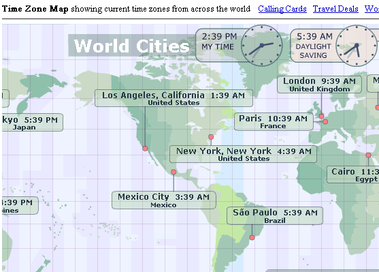The height and width of the screenshot is (272, 379).
Task: Select the Paris France time label
Action: coord(274,121)
